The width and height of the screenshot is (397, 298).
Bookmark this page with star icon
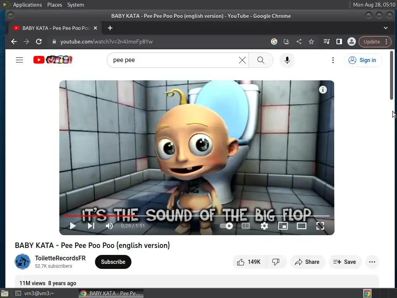[311, 42]
